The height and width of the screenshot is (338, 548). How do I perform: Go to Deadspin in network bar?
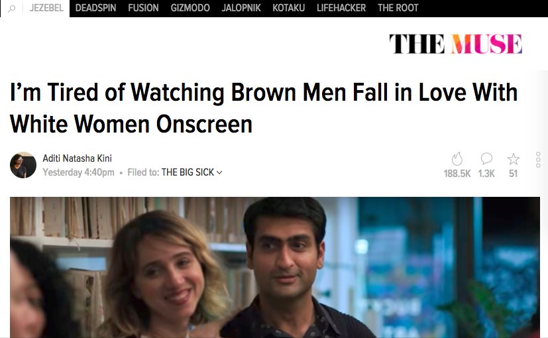pyautogui.click(x=95, y=8)
